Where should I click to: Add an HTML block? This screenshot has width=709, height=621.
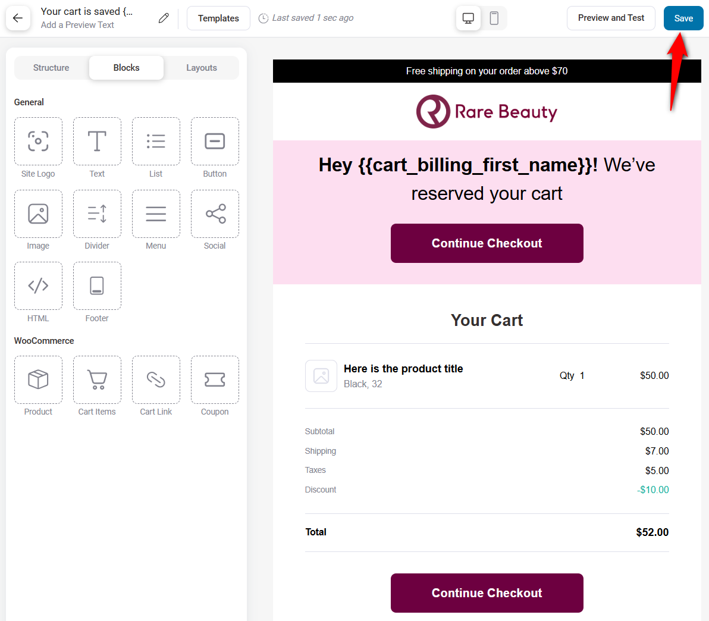tap(38, 286)
